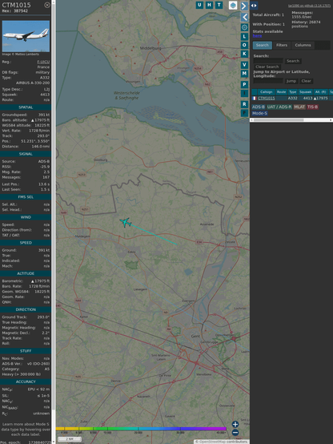The height and width of the screenshot is (444, 333).
Task: Click the Clear Search button
Action: click(267, 67)
